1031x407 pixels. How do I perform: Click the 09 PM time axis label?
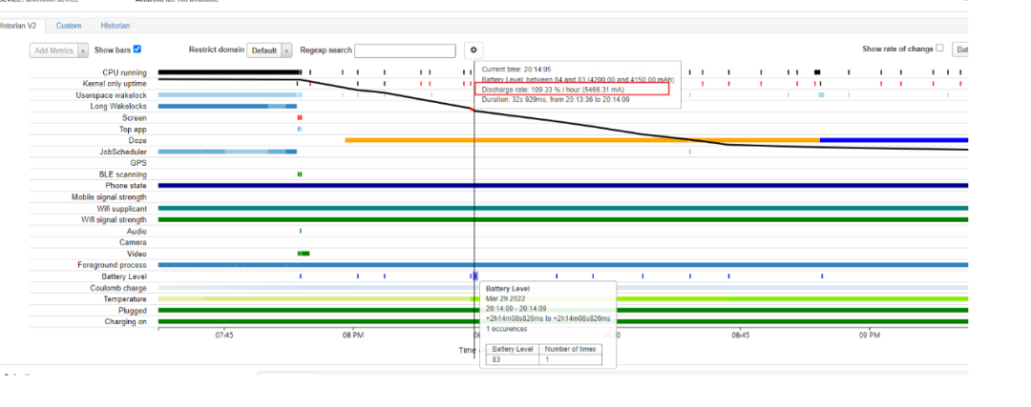[870, 335]
